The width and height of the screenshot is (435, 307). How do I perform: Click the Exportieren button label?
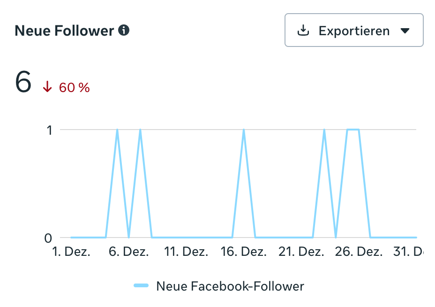[x=354, y=31]
